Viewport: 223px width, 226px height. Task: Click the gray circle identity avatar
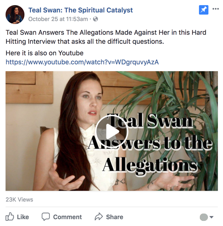204,217
